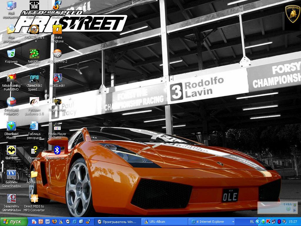This screenshot has width=301, height=226.
Task: Switch to Проигрыватель Win... taskbar window
Action: pyautogui.click(x=118, y=222)
